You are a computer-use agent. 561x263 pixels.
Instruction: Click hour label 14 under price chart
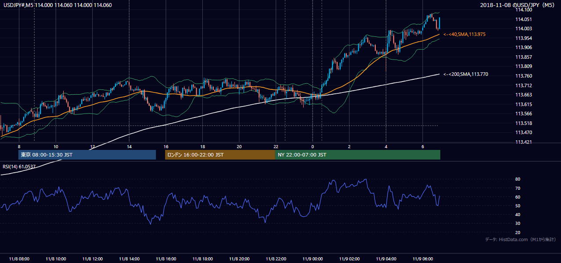coord(129,146)
